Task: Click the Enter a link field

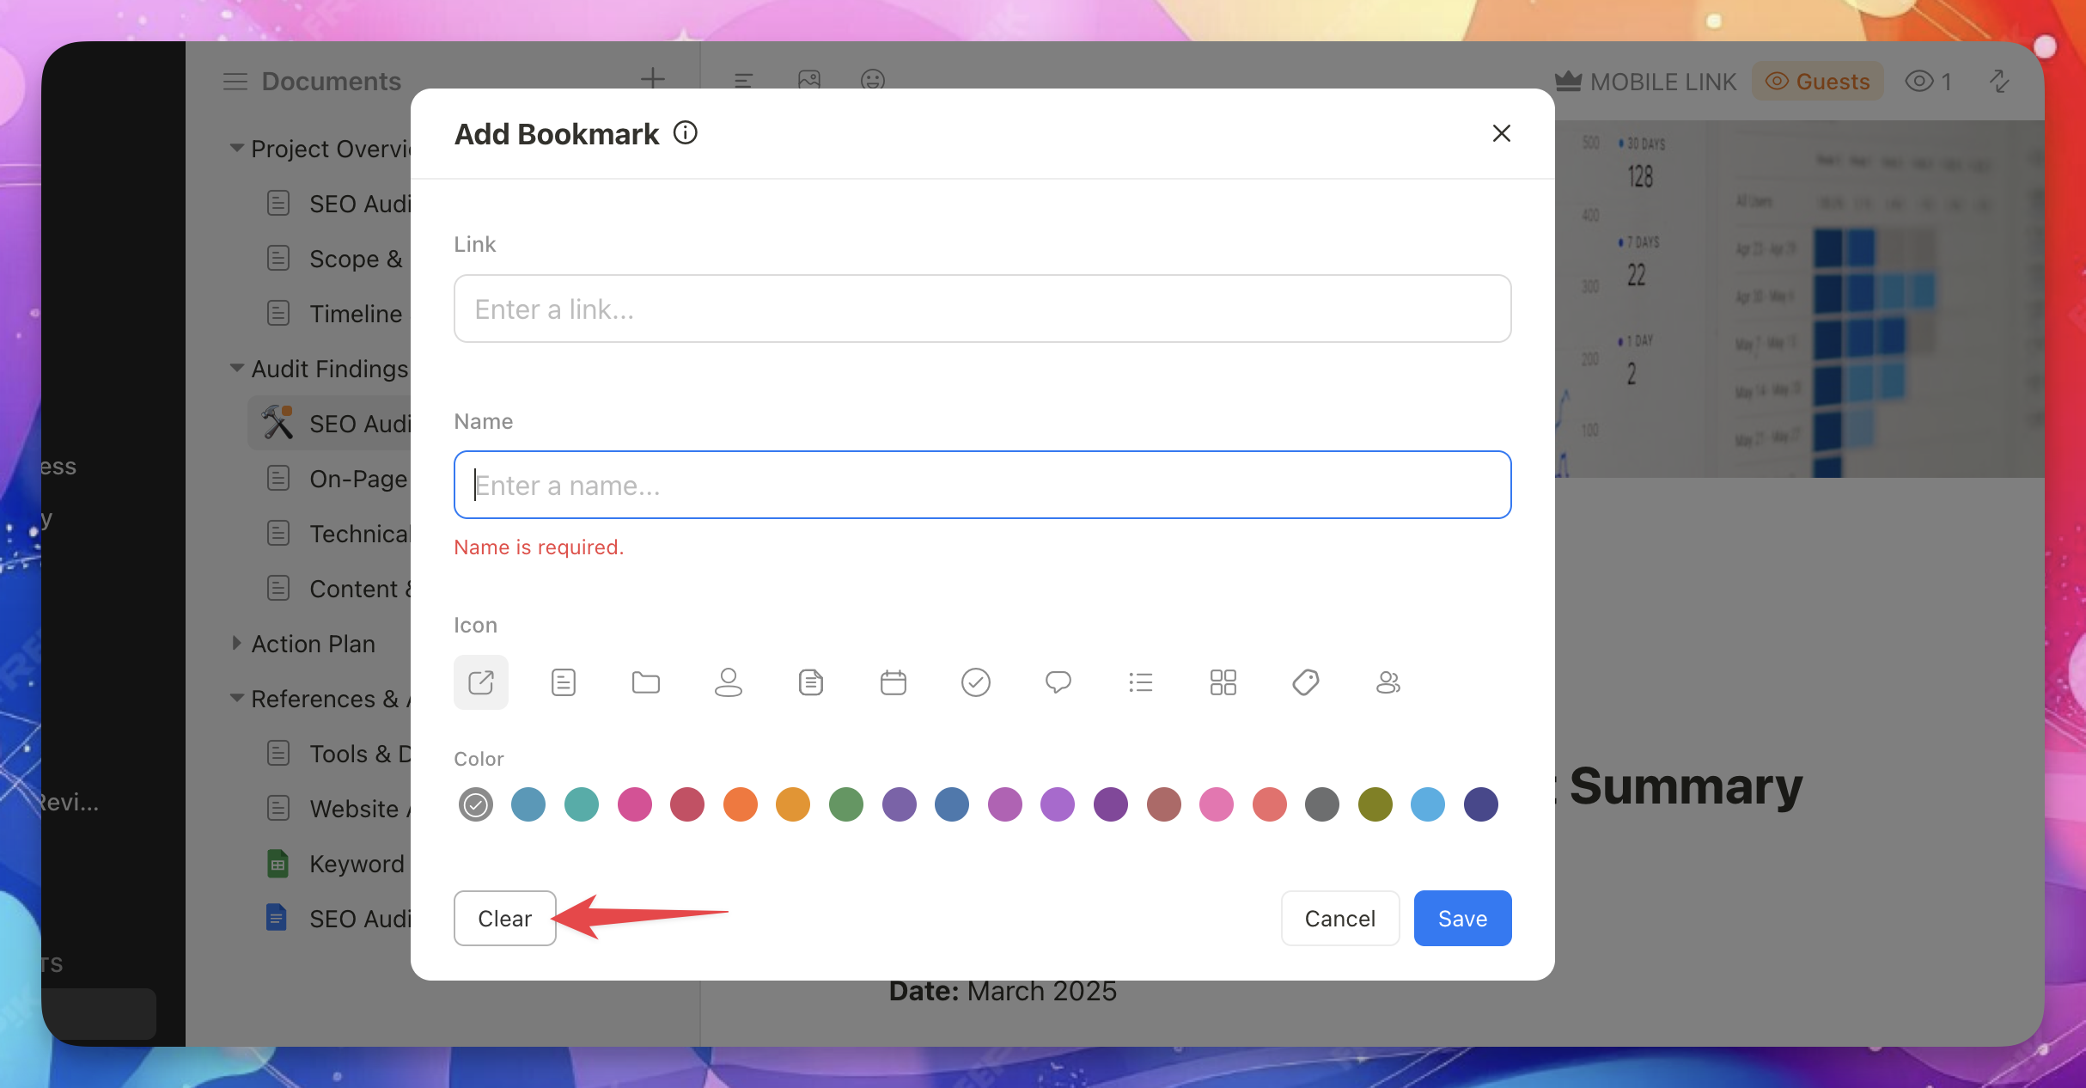Action: [x=982, y=309]
